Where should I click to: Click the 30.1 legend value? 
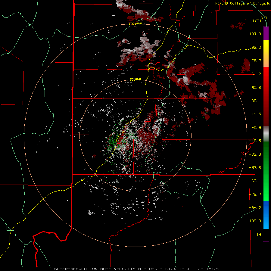(x=256, y=101)
